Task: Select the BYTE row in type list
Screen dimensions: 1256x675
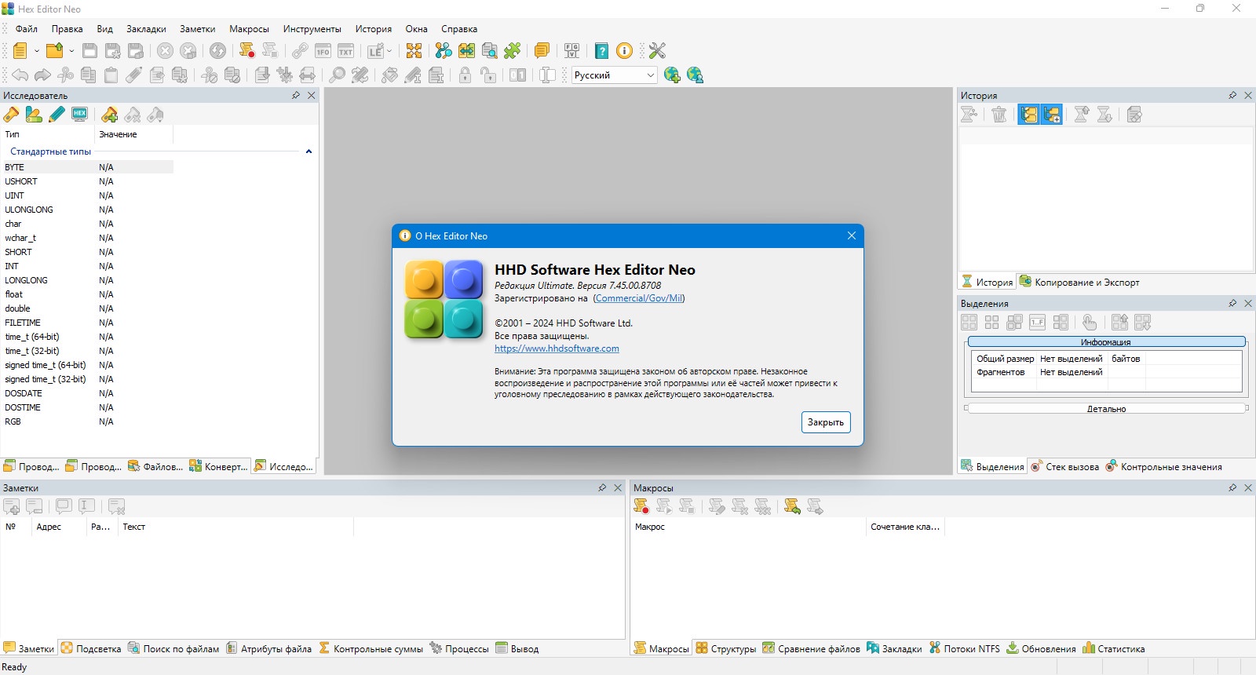Action: pos(87,167)
